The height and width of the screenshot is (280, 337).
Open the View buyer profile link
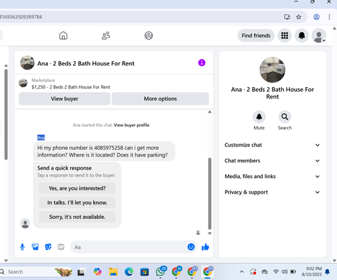point(131,125)
